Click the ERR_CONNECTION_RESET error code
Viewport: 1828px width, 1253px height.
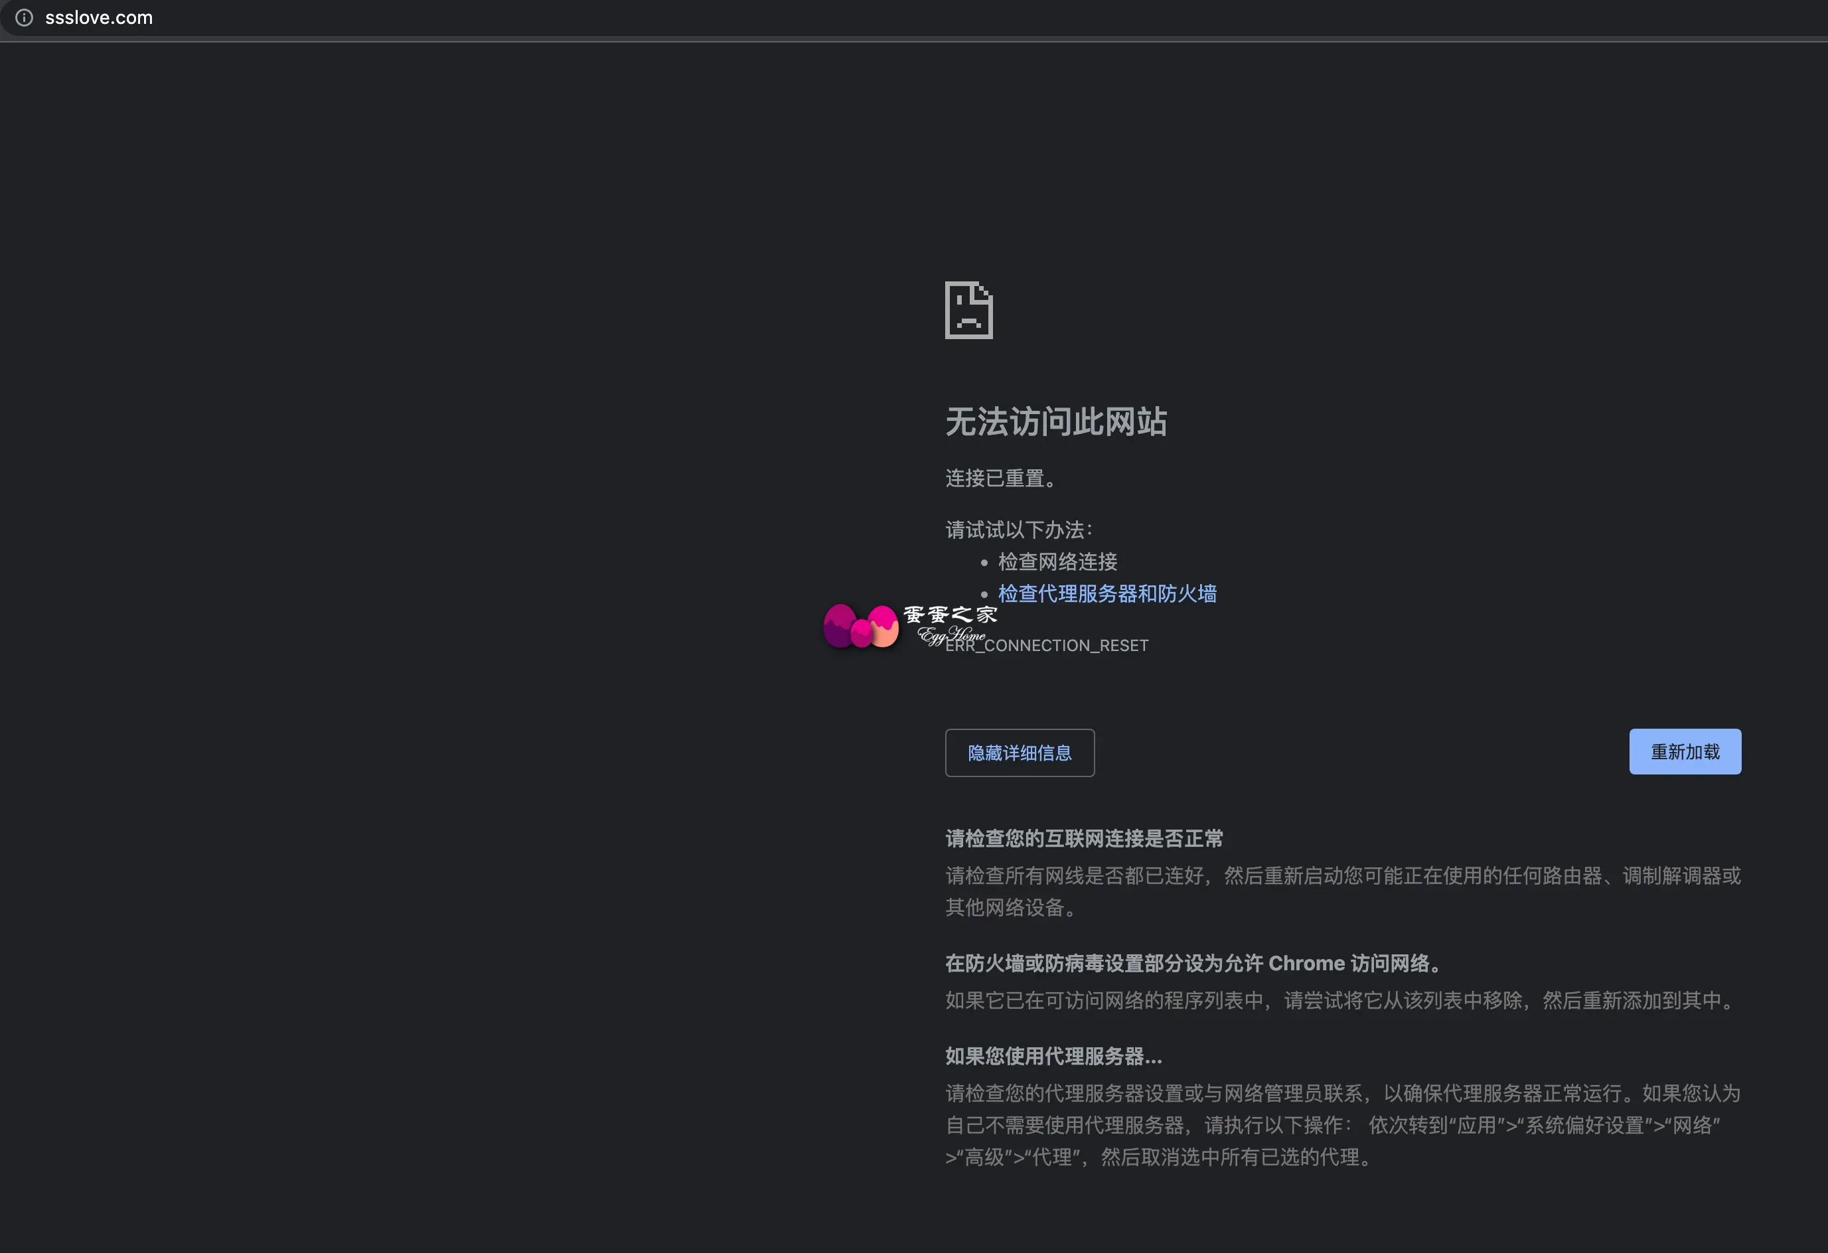(x=1046, y=646)
